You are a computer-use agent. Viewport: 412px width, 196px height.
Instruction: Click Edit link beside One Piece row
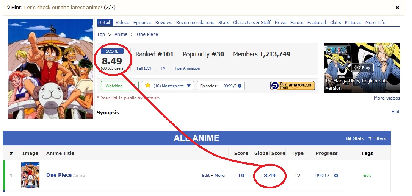206,176
